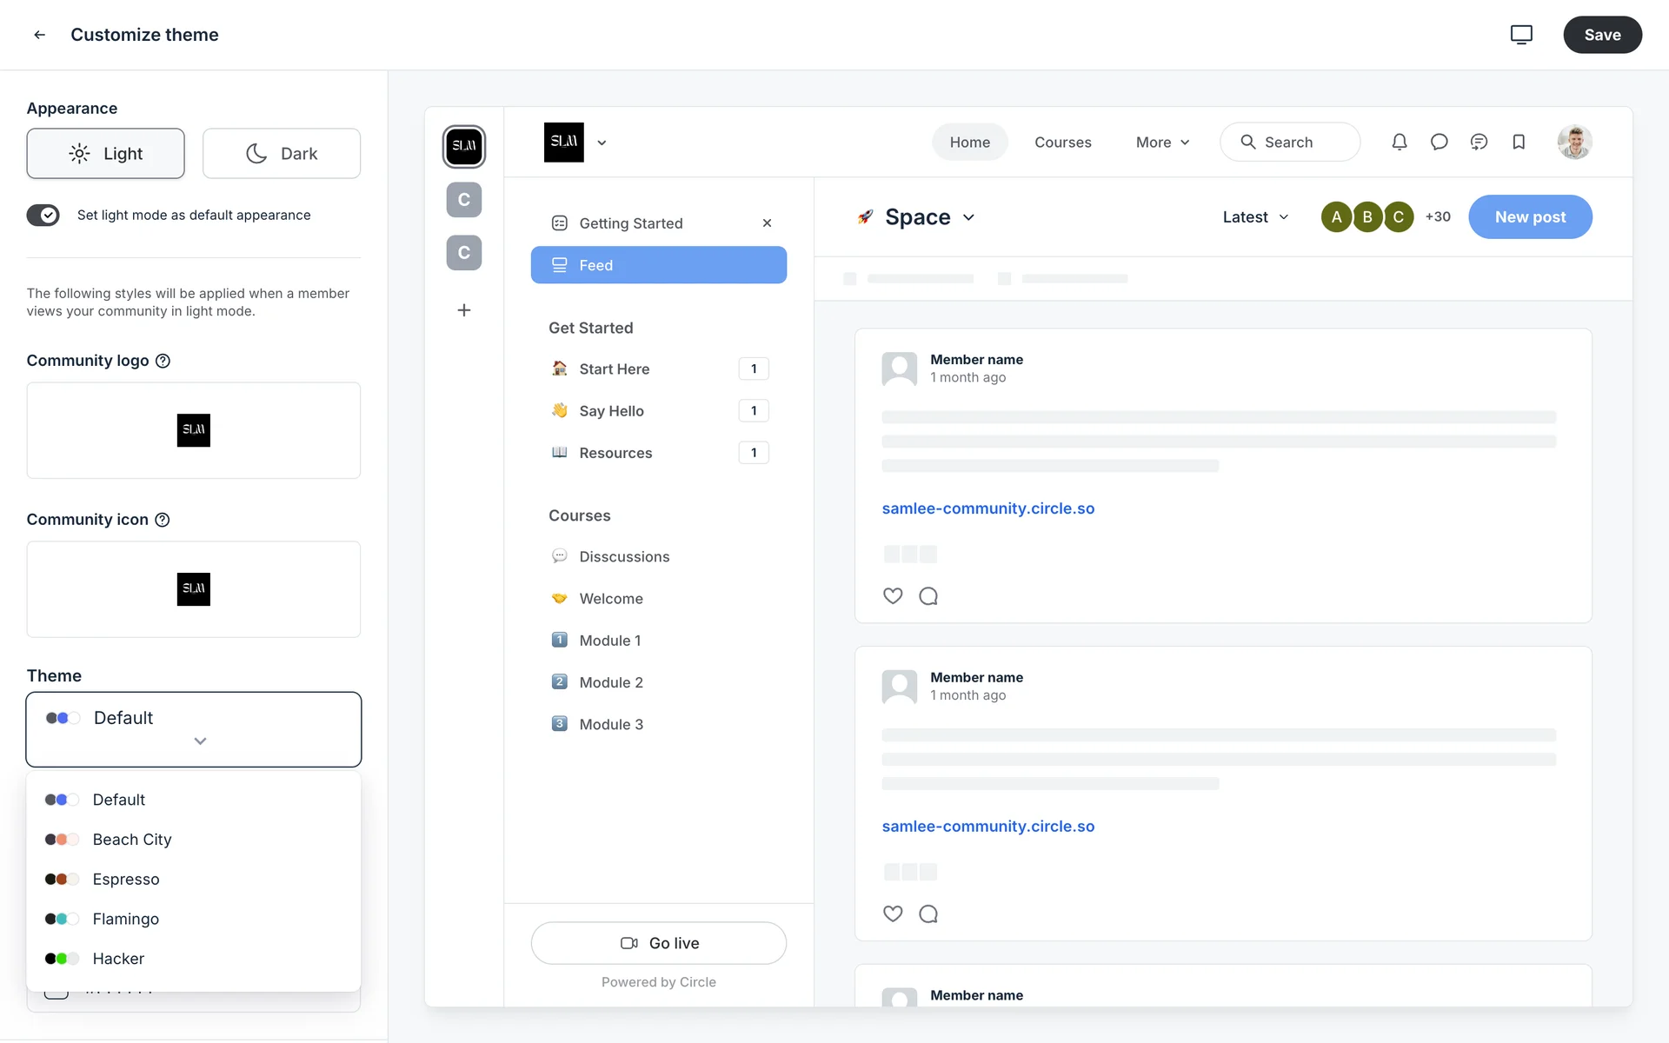Image resolution: width=1669 pixels, height=1043 pixels.
Task: Click the Search field in header
Action: pyautogui.click(x=1289, y=143)
